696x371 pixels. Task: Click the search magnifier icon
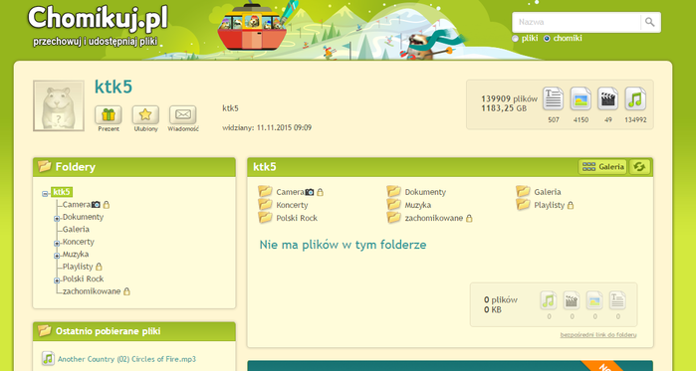coord(650,22)
